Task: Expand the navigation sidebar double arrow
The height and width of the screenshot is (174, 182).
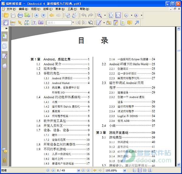Action: 6,28
